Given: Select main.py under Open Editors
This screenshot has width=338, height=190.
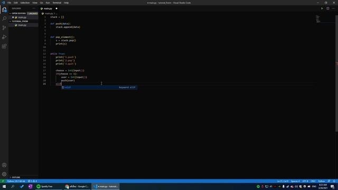Looking at the screenshot, I should click(x=22, y=17).
